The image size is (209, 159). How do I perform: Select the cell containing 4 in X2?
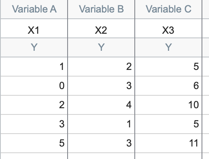[101, 105]
